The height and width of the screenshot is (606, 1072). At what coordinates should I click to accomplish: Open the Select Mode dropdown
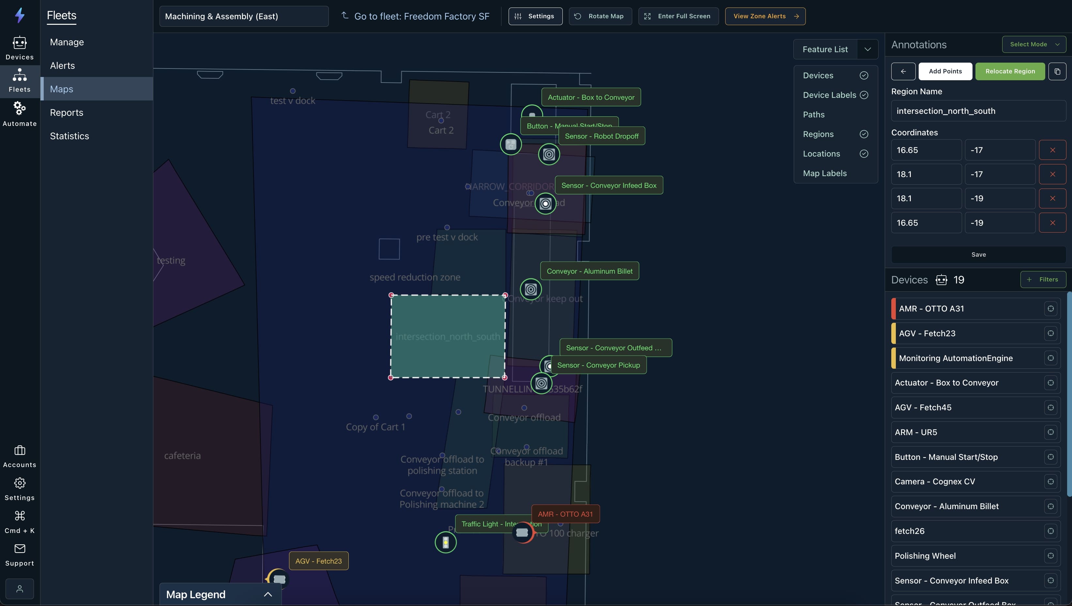tap(1034, 44)
